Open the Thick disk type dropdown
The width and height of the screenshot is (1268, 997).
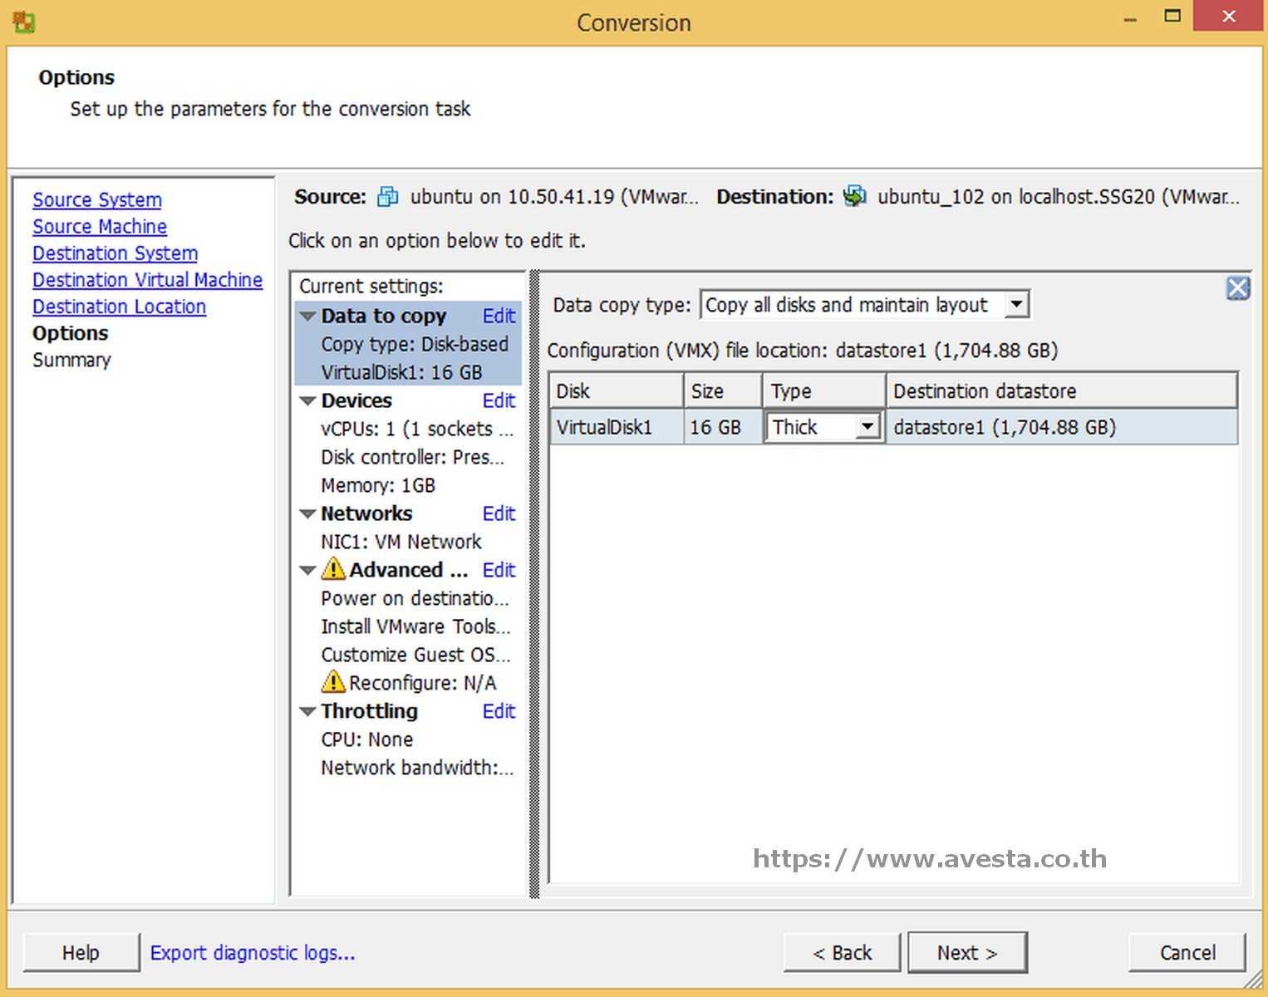(867, 426)
